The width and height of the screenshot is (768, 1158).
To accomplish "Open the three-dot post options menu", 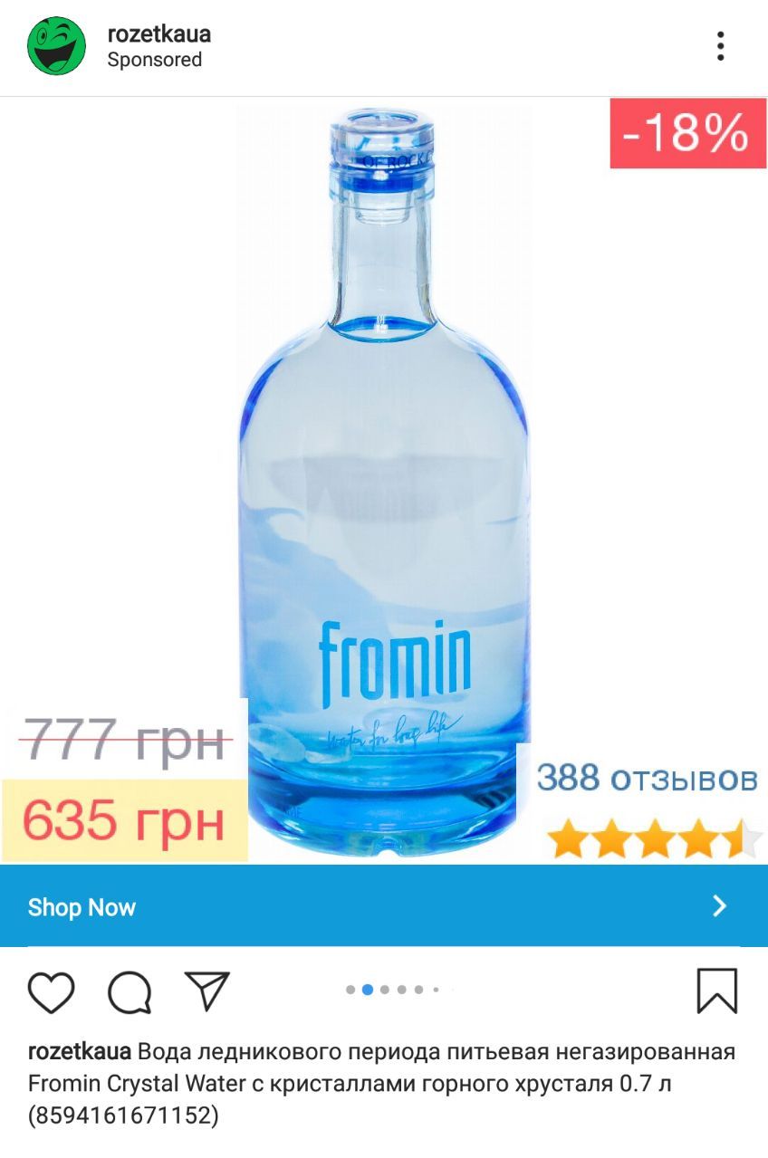I will click(720, 46).
